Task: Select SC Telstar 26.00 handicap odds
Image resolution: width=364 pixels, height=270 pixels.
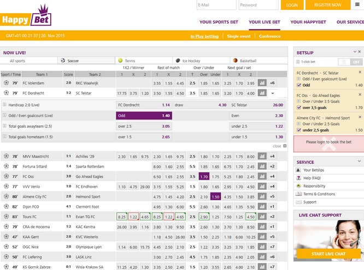Action: [x=257, y=105]
